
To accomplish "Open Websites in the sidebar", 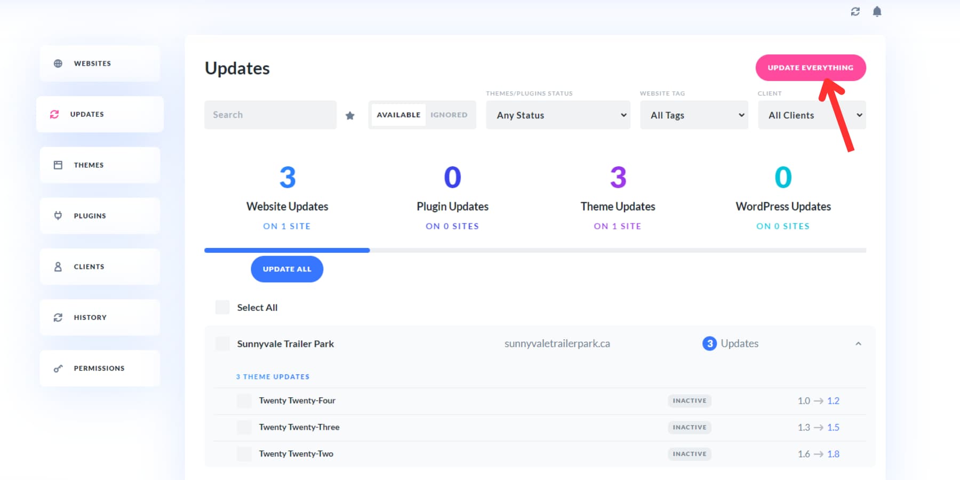I will pos(100,63).
